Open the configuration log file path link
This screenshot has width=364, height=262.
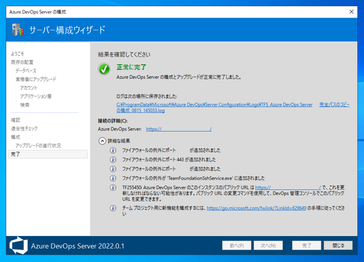[x=214, y=107]
